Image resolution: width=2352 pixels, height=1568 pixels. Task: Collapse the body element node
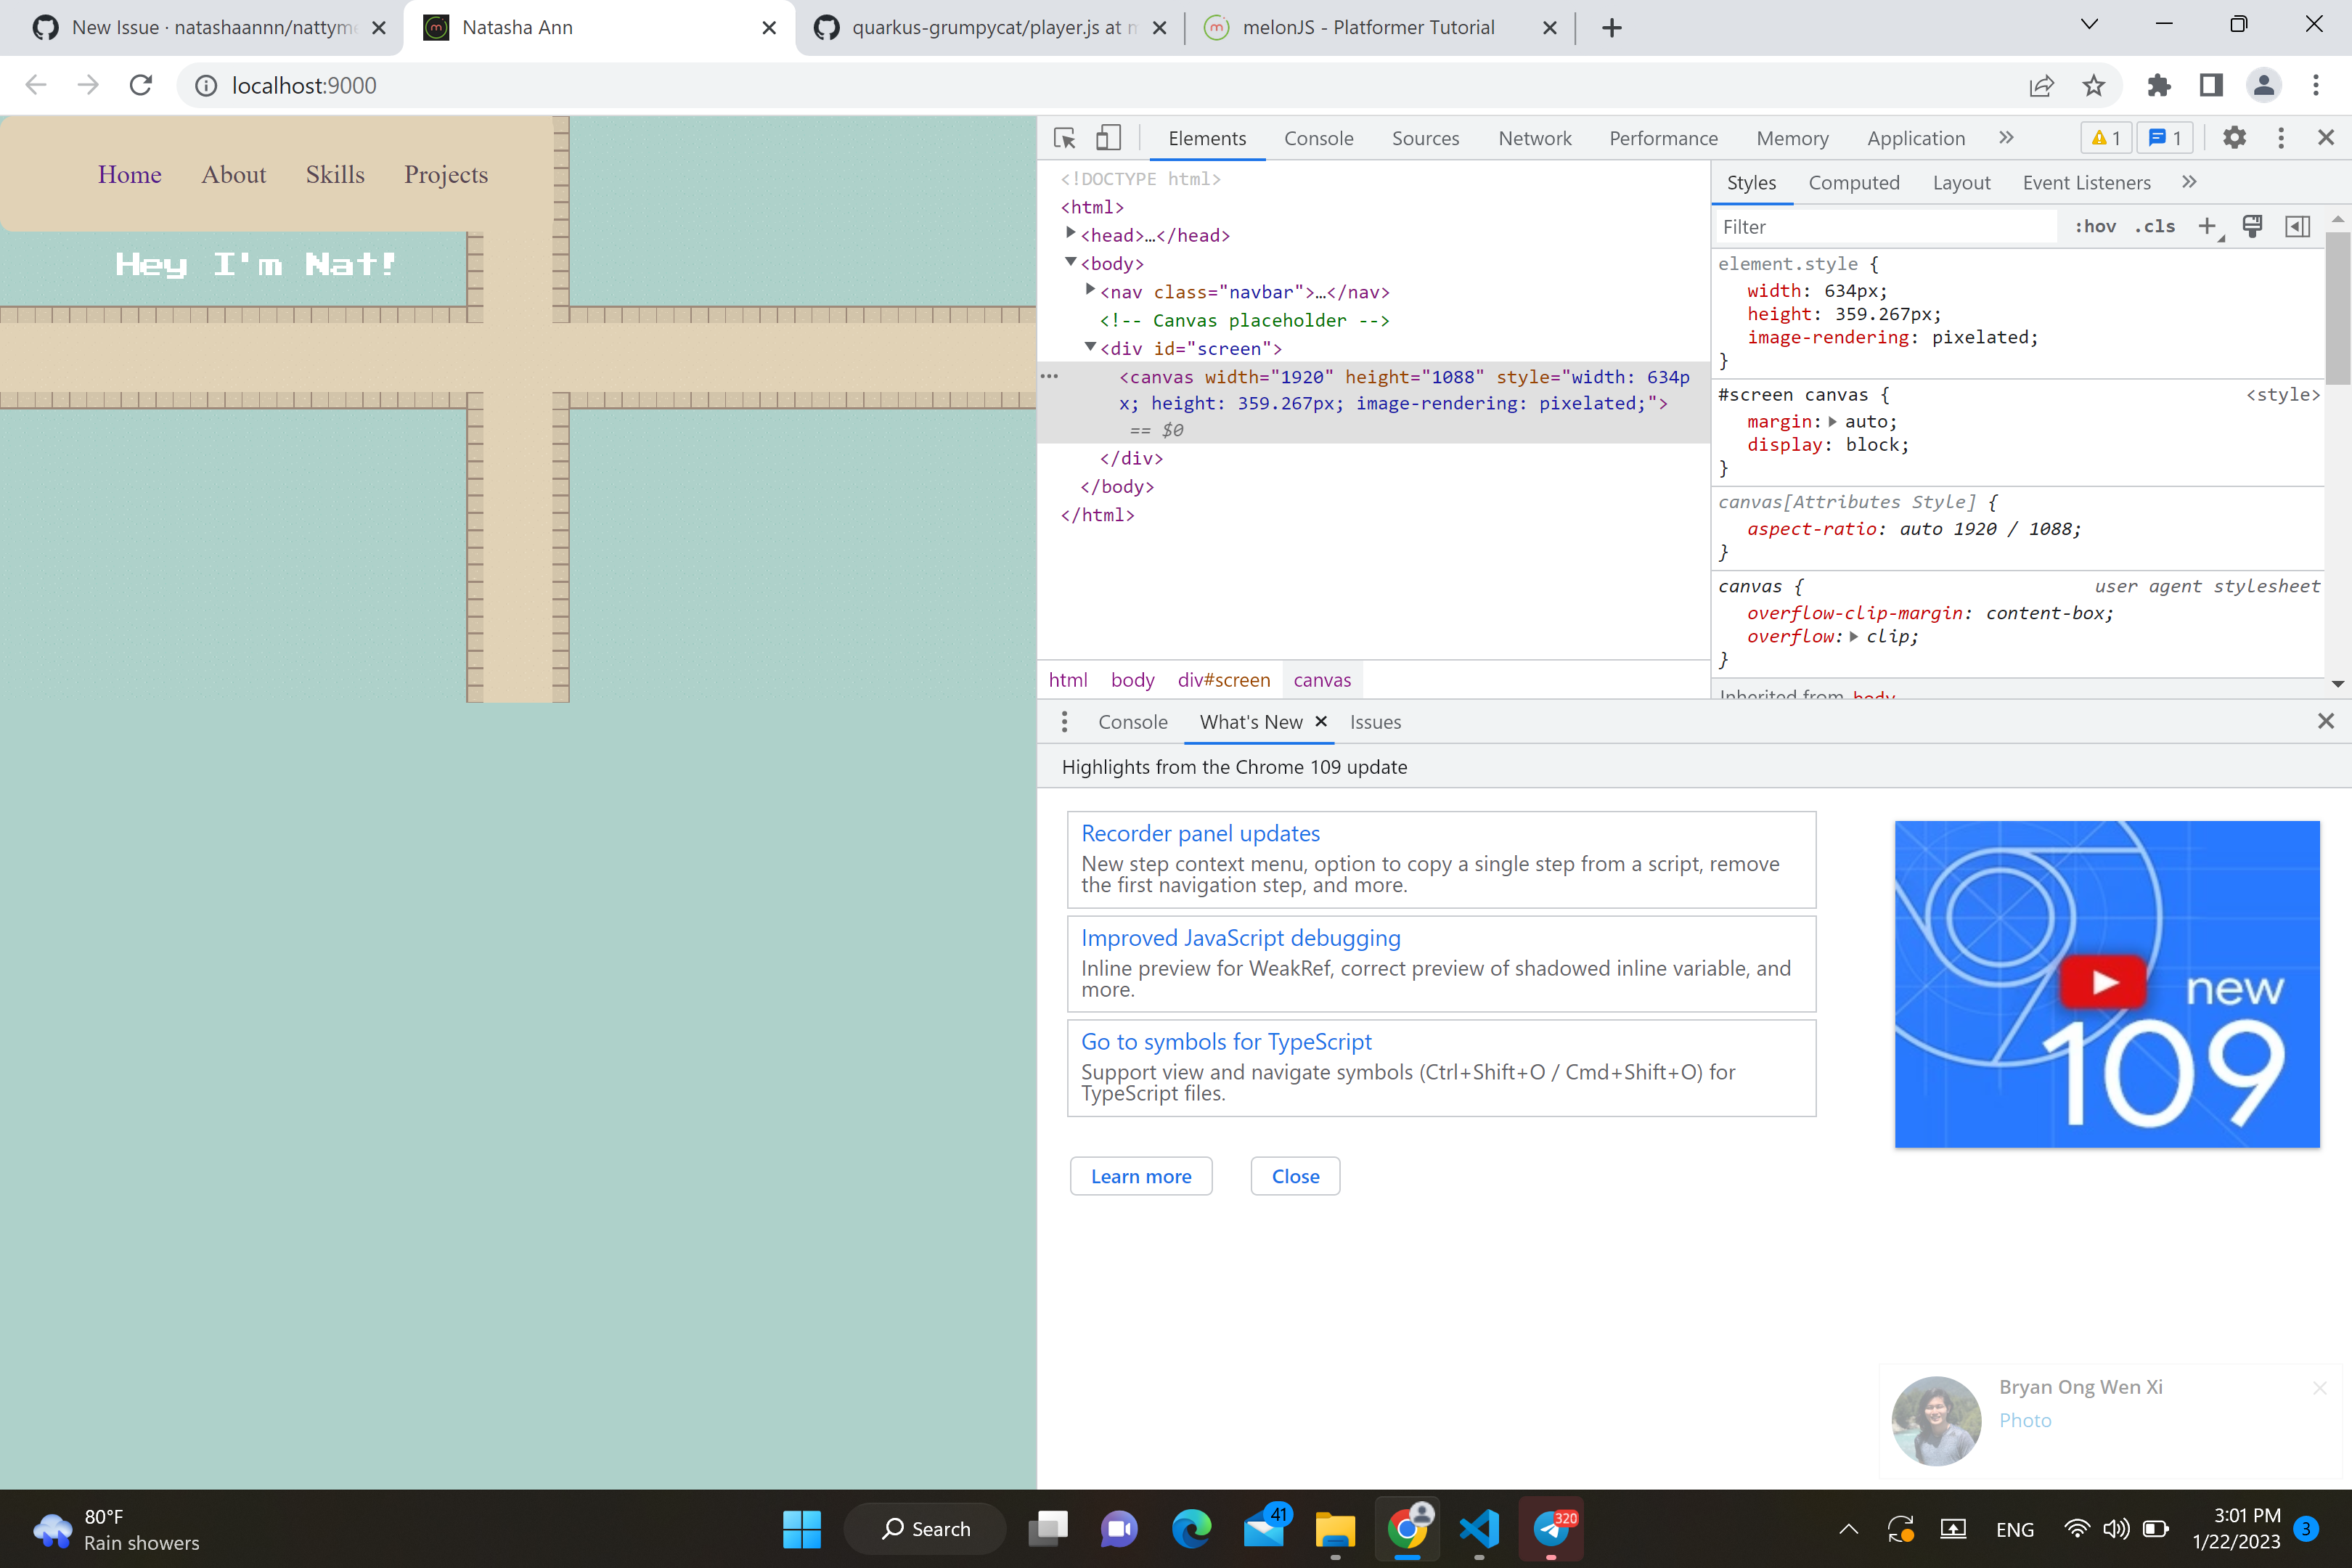tap(1070, 262)
